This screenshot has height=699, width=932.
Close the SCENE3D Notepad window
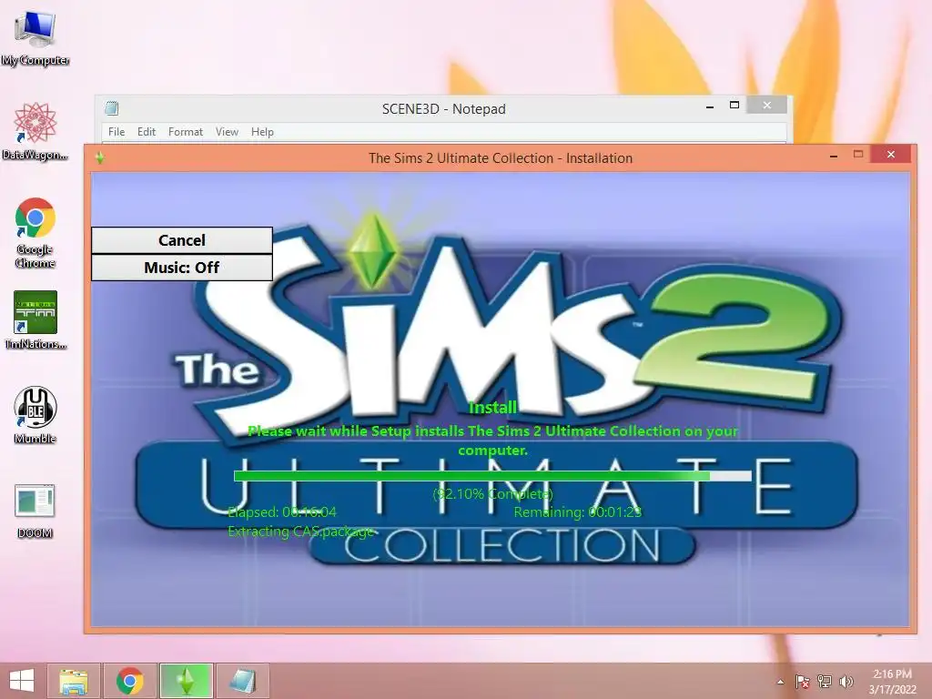coord(766,106)
